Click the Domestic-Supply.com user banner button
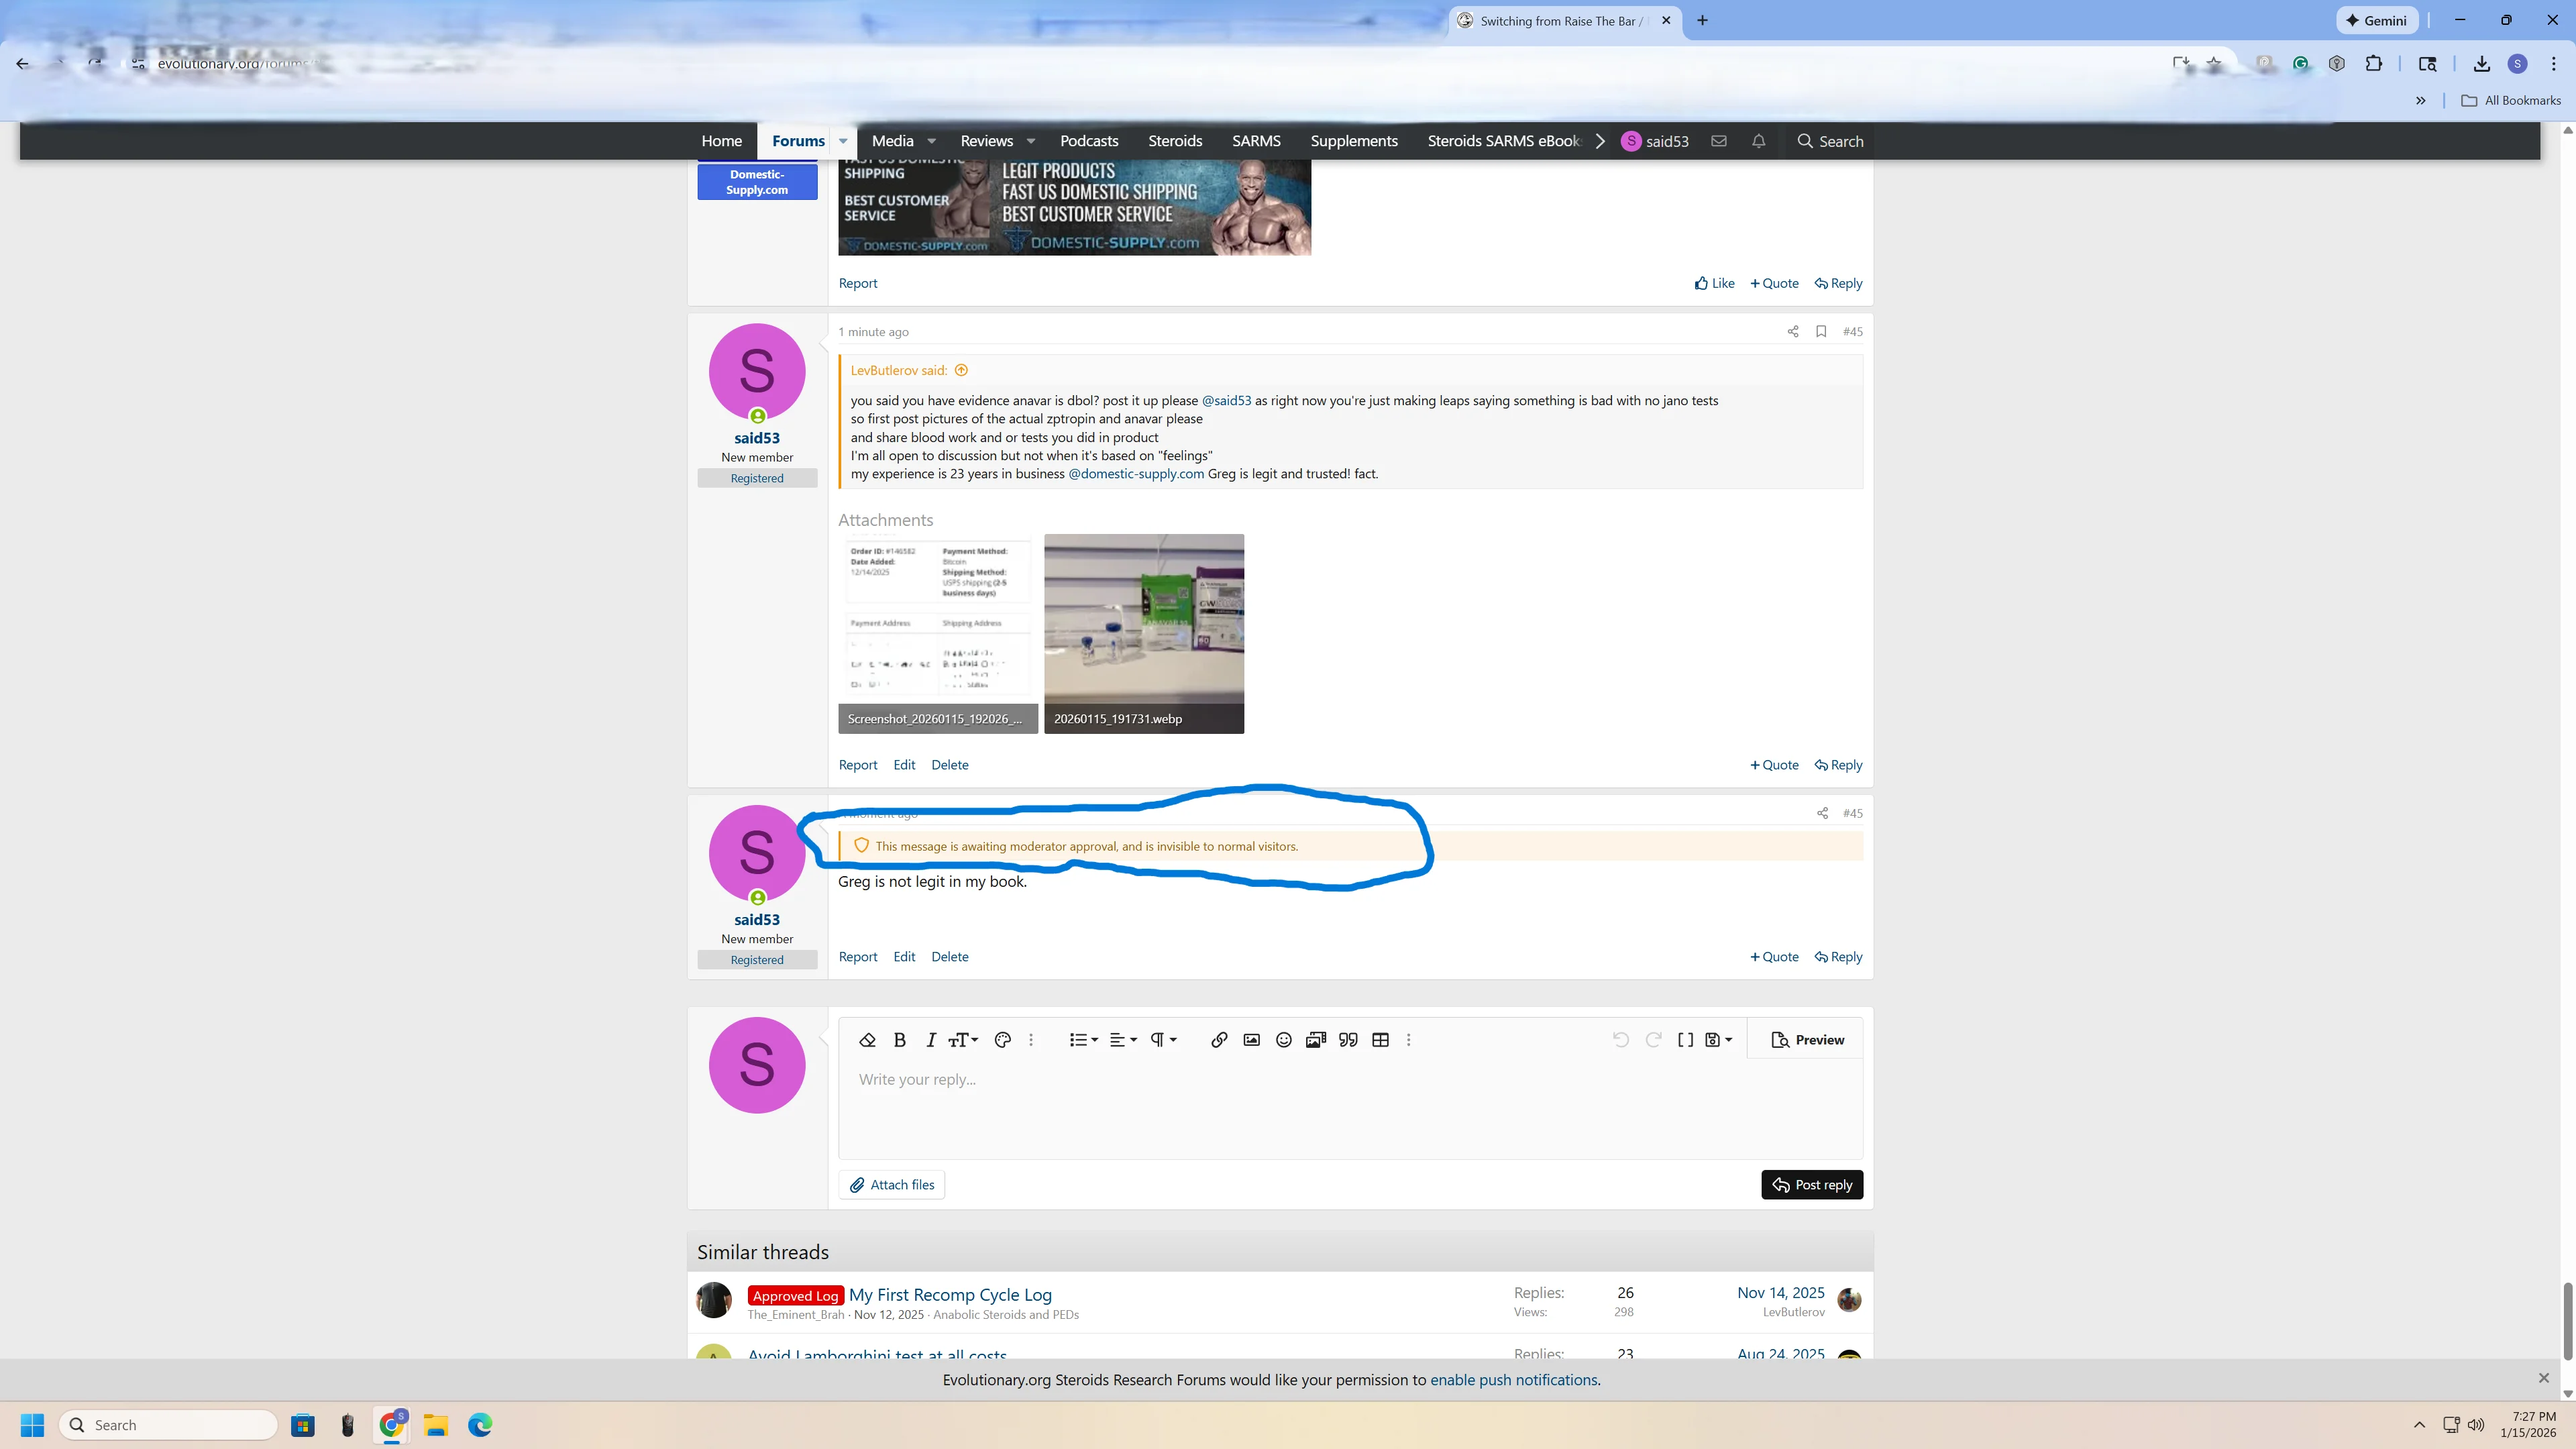Image resolution: width=2576 pixels, height=1449 pixels. 757,182
